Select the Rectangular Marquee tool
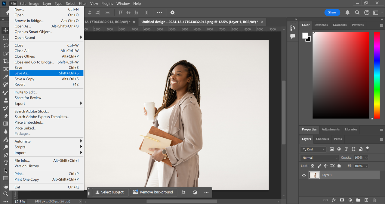This screenshot has height=204, width=385. [6, 38]
